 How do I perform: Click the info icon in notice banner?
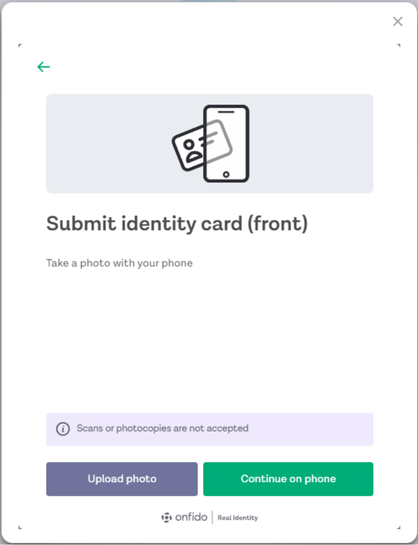(63, 429)
